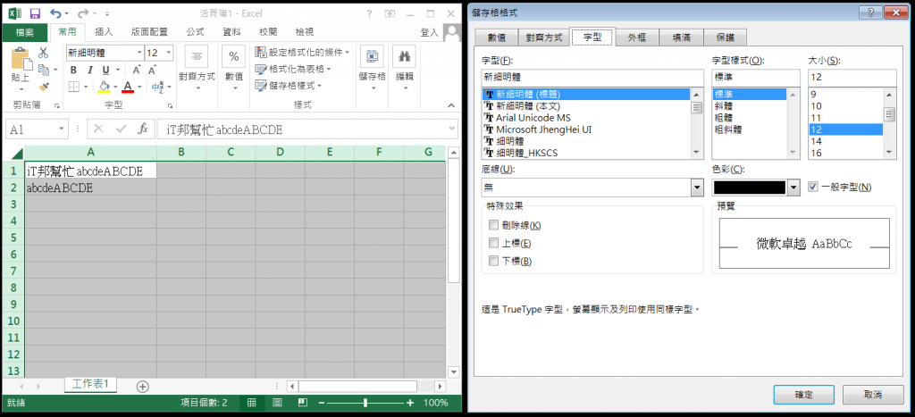
Task: Check the Strikethrough (刪除線) checkbox
Action: (x=493, y=225)
